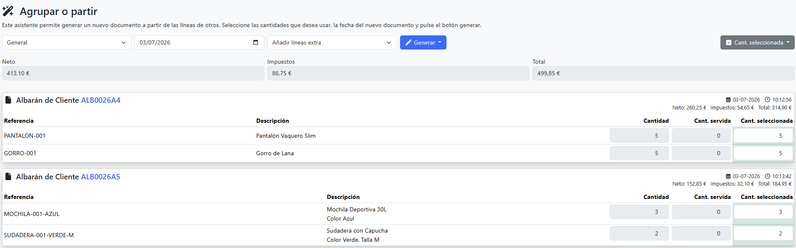Edit selected quantity for MOCHILA-001-AZUL
This screenshot has height=248, width=796.
(x=763, y=212)
